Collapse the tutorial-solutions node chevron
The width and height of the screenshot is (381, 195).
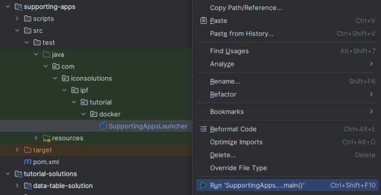pyautogui.click(x=8, y=174)
